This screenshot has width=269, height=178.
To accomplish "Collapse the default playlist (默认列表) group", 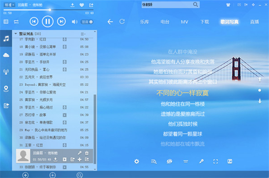I will (x=16, y=34).
